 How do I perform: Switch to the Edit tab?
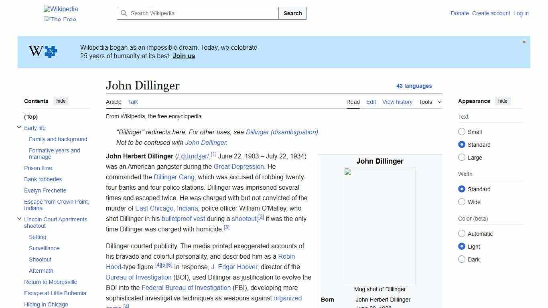371,102
